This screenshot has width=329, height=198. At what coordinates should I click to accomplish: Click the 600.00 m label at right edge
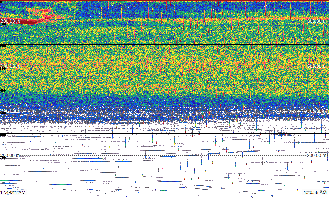pyautogui.click(x=317, y=65)
